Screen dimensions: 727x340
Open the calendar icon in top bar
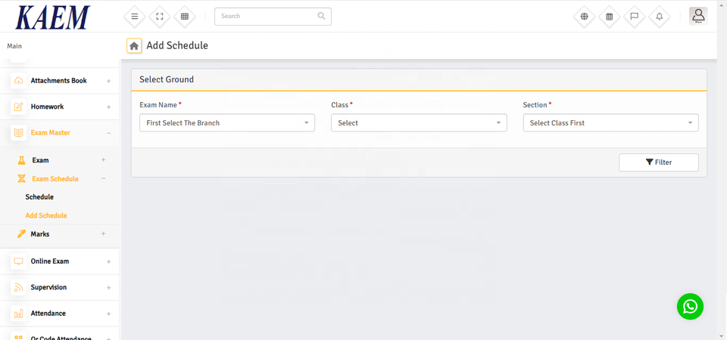point(609,16)
